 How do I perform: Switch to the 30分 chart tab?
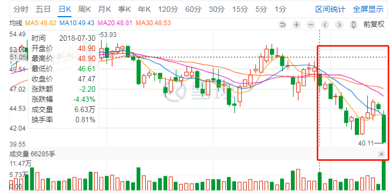pos(217,10)
